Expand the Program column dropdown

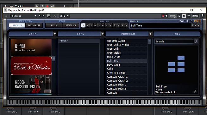coord(150,34)
